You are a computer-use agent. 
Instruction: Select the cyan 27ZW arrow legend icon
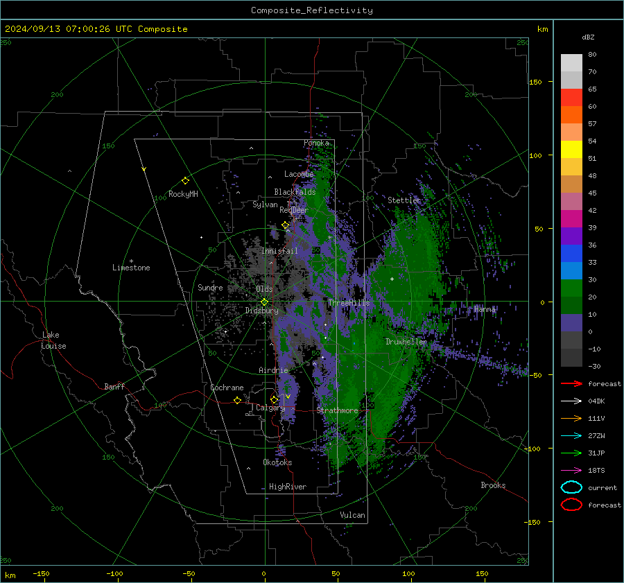pos(571,436)
